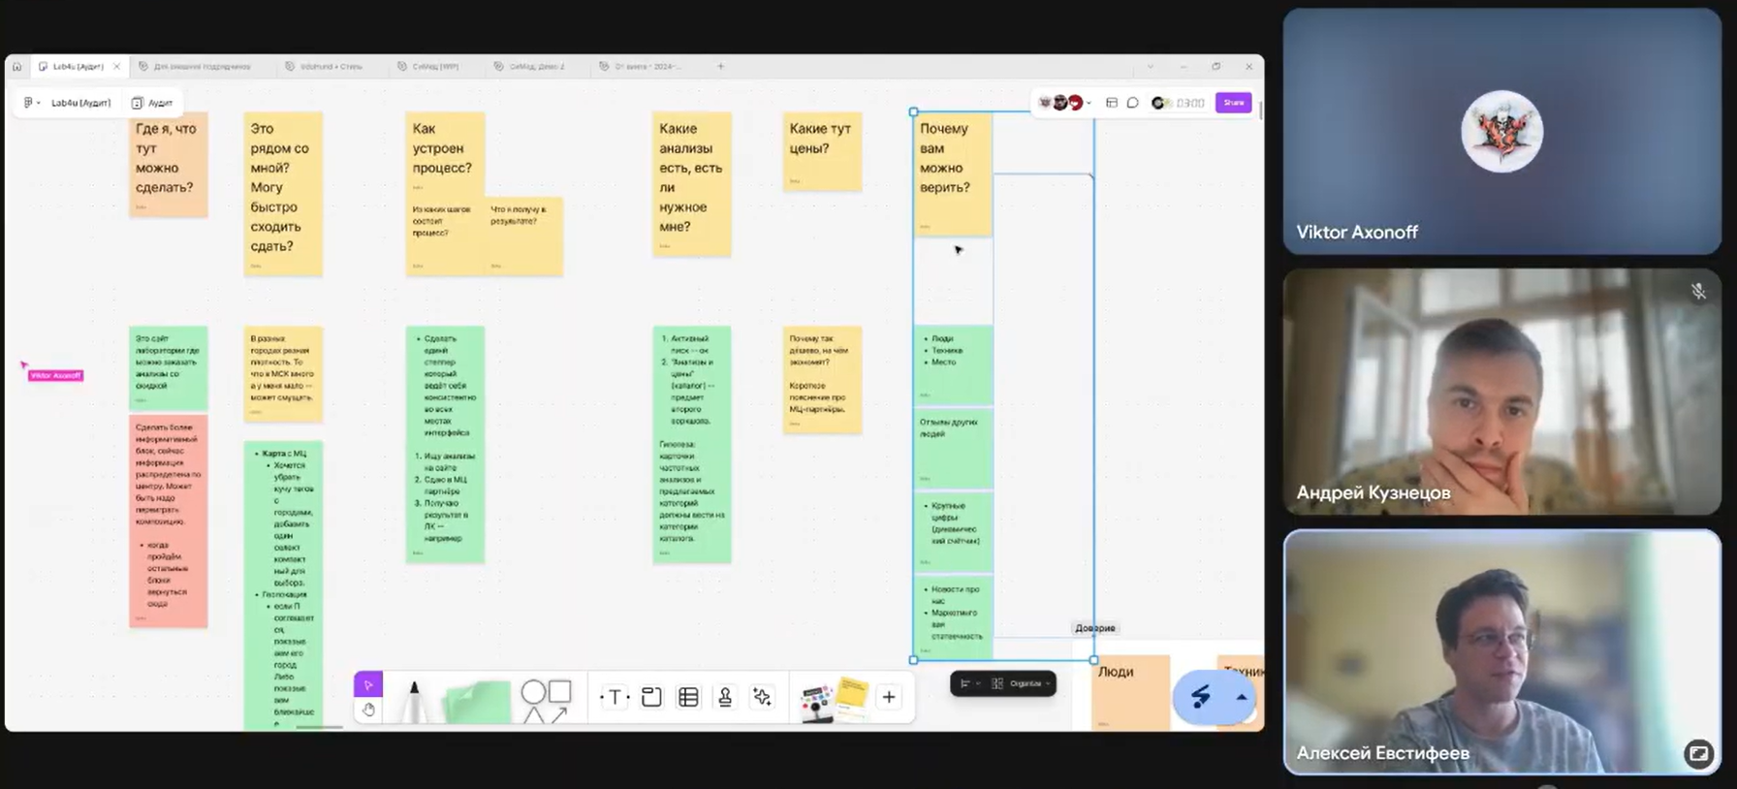Toggle the layout view icon beside comments
The image size is (1737, 789).
(x=1112, y=103)
